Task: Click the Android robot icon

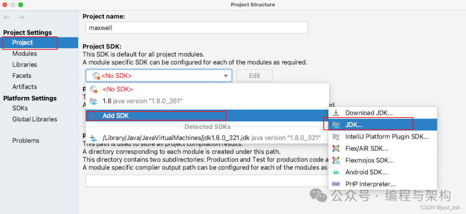Action: tap(336, 172)
